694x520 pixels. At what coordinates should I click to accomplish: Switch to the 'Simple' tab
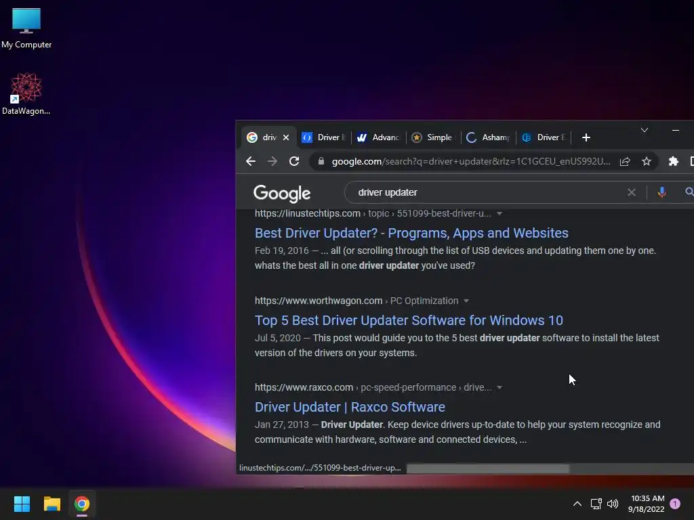[434, 137]
